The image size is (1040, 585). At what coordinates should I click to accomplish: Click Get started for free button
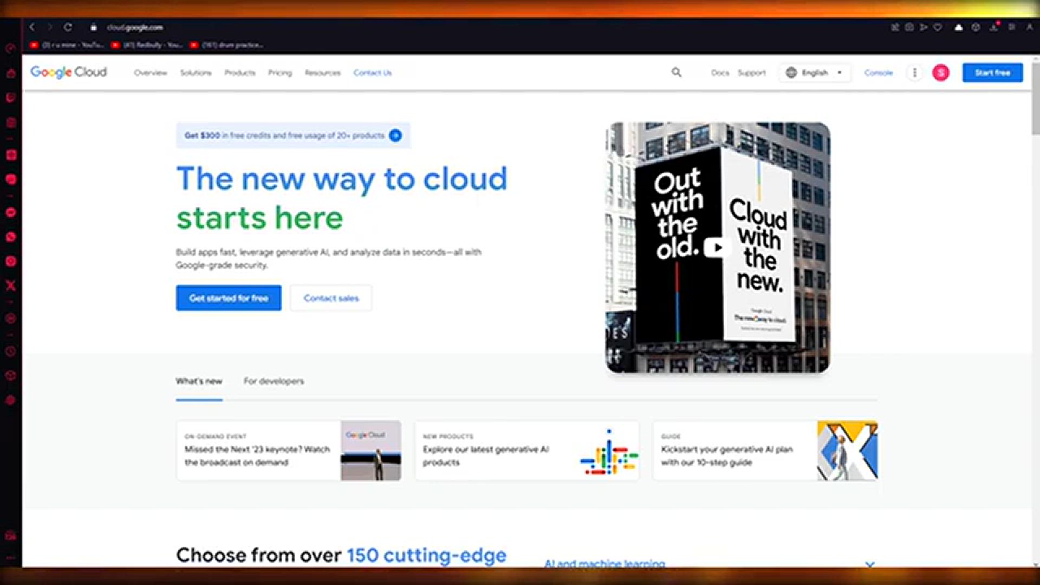[229, 298]
